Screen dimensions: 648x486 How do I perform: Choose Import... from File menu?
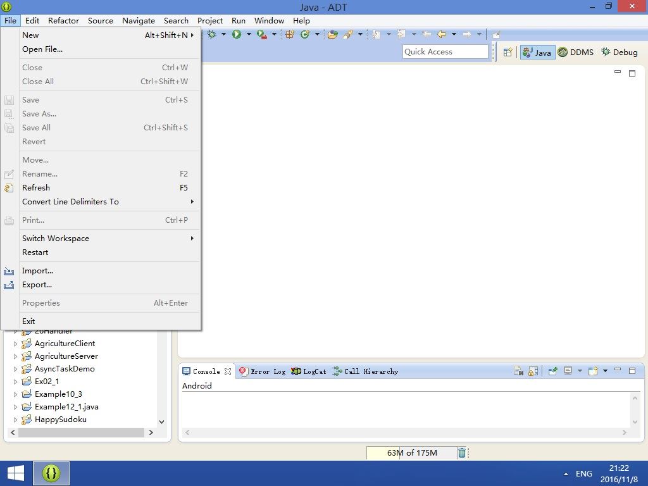click(x=108, y=271)
